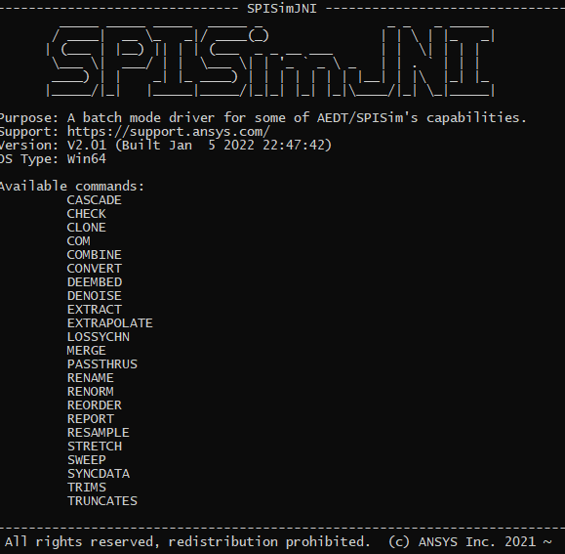The width and height of the screenshot is (565, 554).
Task: Select the TRUNCATES command line
Action: click(102, 501)
